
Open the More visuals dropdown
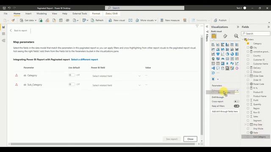coord(146,20)
